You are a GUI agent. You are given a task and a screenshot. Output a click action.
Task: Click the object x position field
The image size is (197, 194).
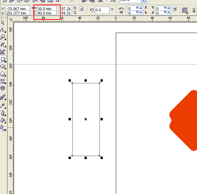(x=18, y=9)
